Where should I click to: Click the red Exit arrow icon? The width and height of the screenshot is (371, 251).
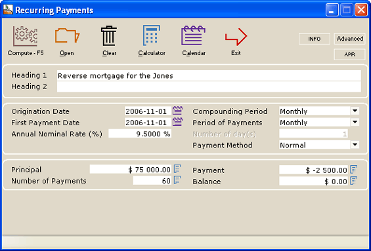click(x=236, y=37)
